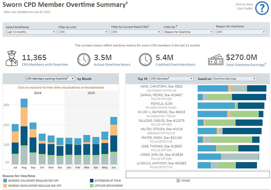Select the December 2024 stacked bar

60,151
